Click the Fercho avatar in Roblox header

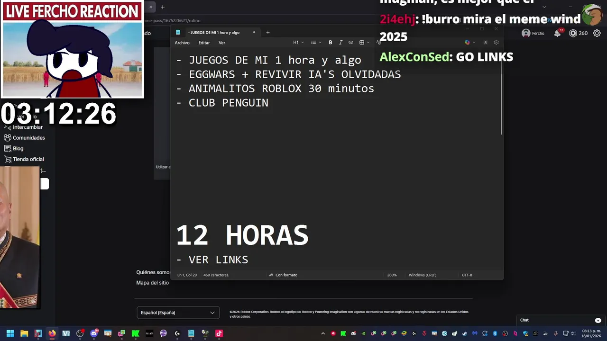pos(526,33)
